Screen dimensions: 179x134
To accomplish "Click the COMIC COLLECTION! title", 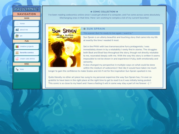I will (104, 12).
